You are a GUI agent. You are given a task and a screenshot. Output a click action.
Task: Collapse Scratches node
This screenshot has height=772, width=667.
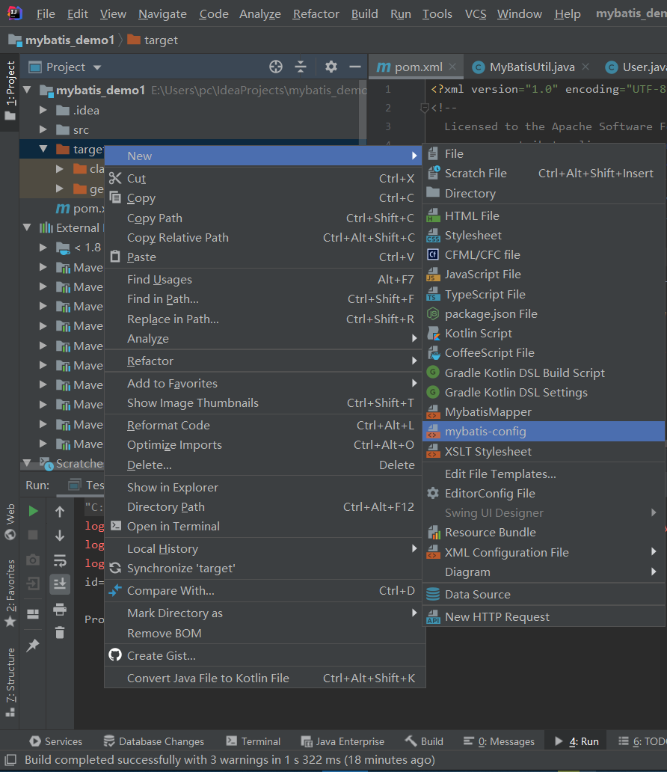coord(27,463)
